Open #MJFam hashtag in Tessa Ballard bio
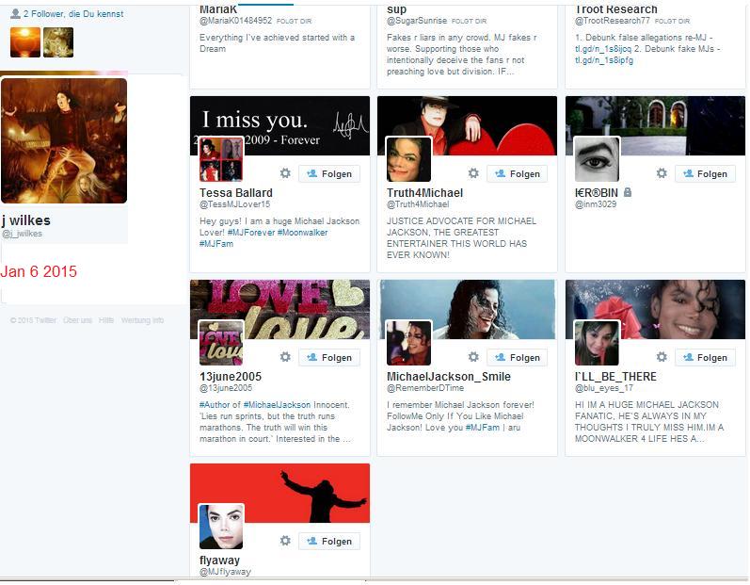750x585 pixels. point(216,244)
